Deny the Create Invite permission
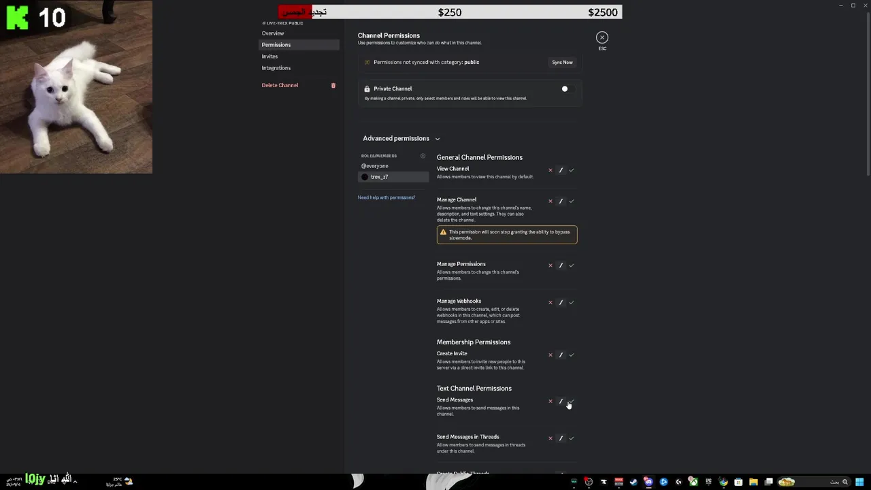 pyautogui.click(x=550, y=355)
